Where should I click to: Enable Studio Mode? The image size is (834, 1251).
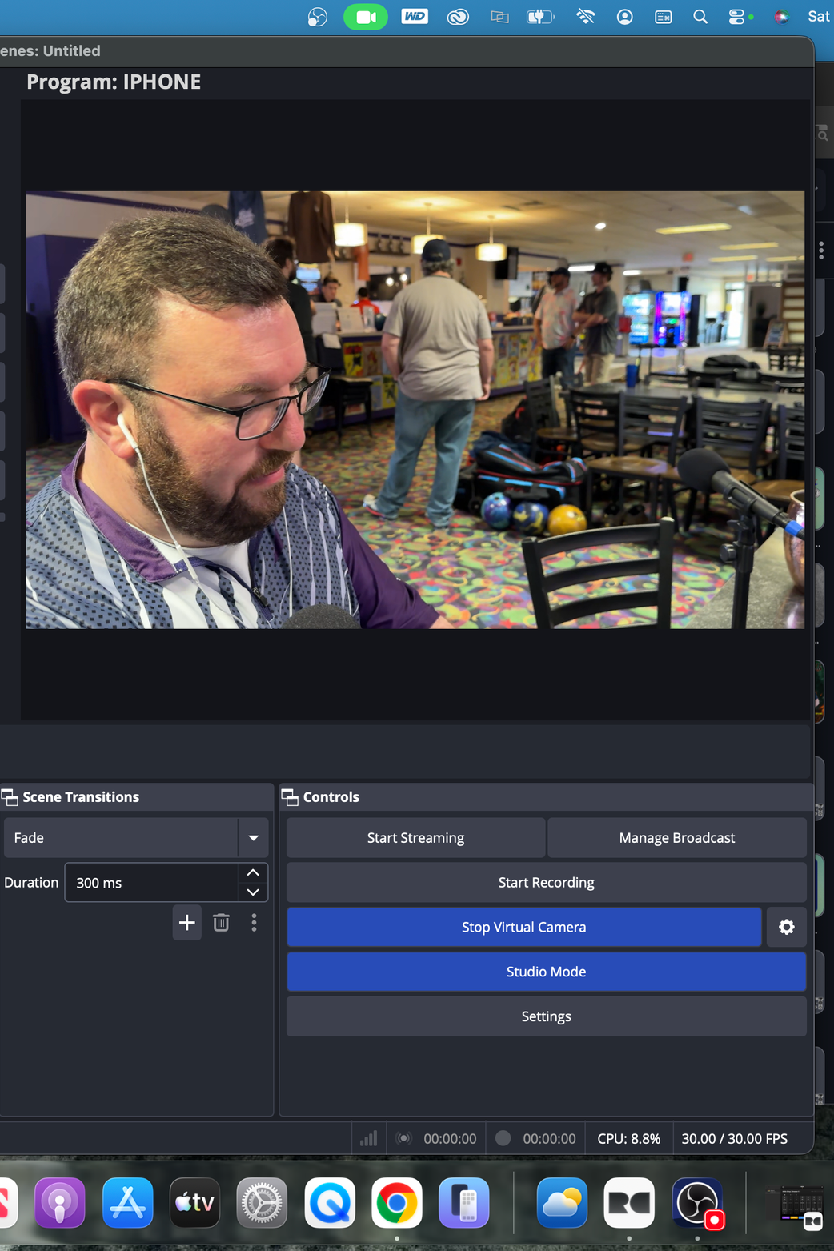546,971
